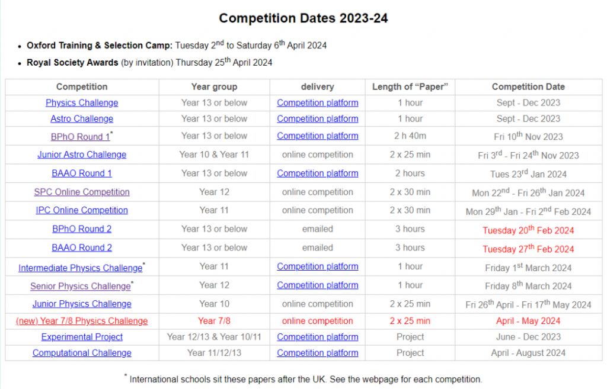Go to Senior Physics Challenge page
Viewport: 607px width, 389px height.
tap(80, 287)
